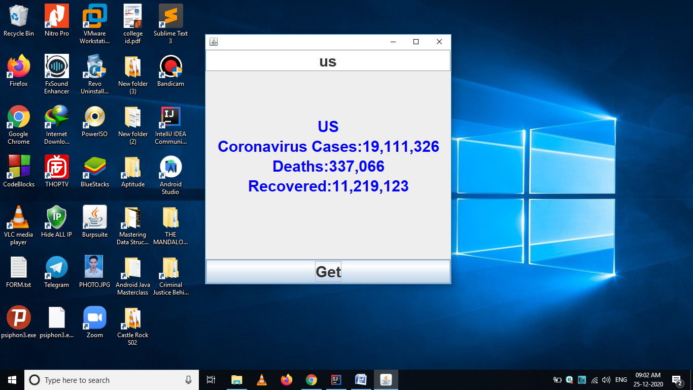Open Task View from the taskbar
Screen dimensions: 693x390
point(211,380)
